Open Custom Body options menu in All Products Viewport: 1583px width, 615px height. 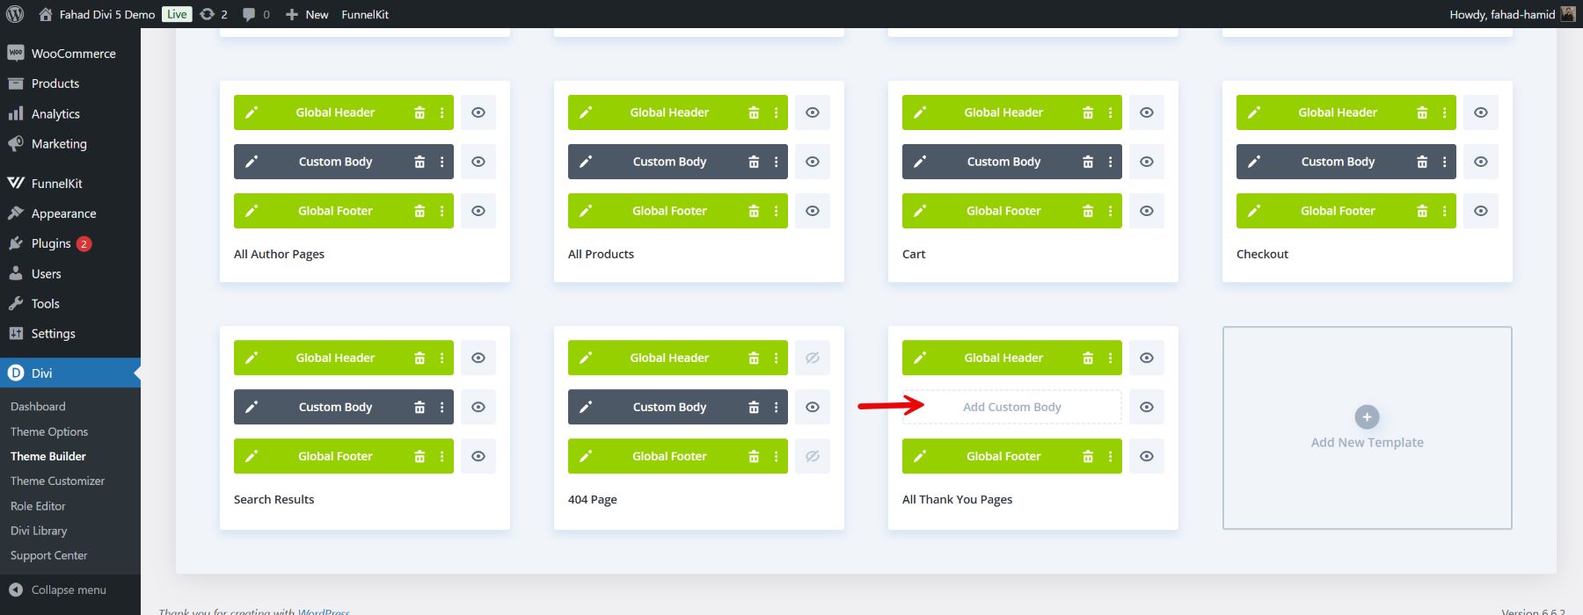(x=776, y=162)
